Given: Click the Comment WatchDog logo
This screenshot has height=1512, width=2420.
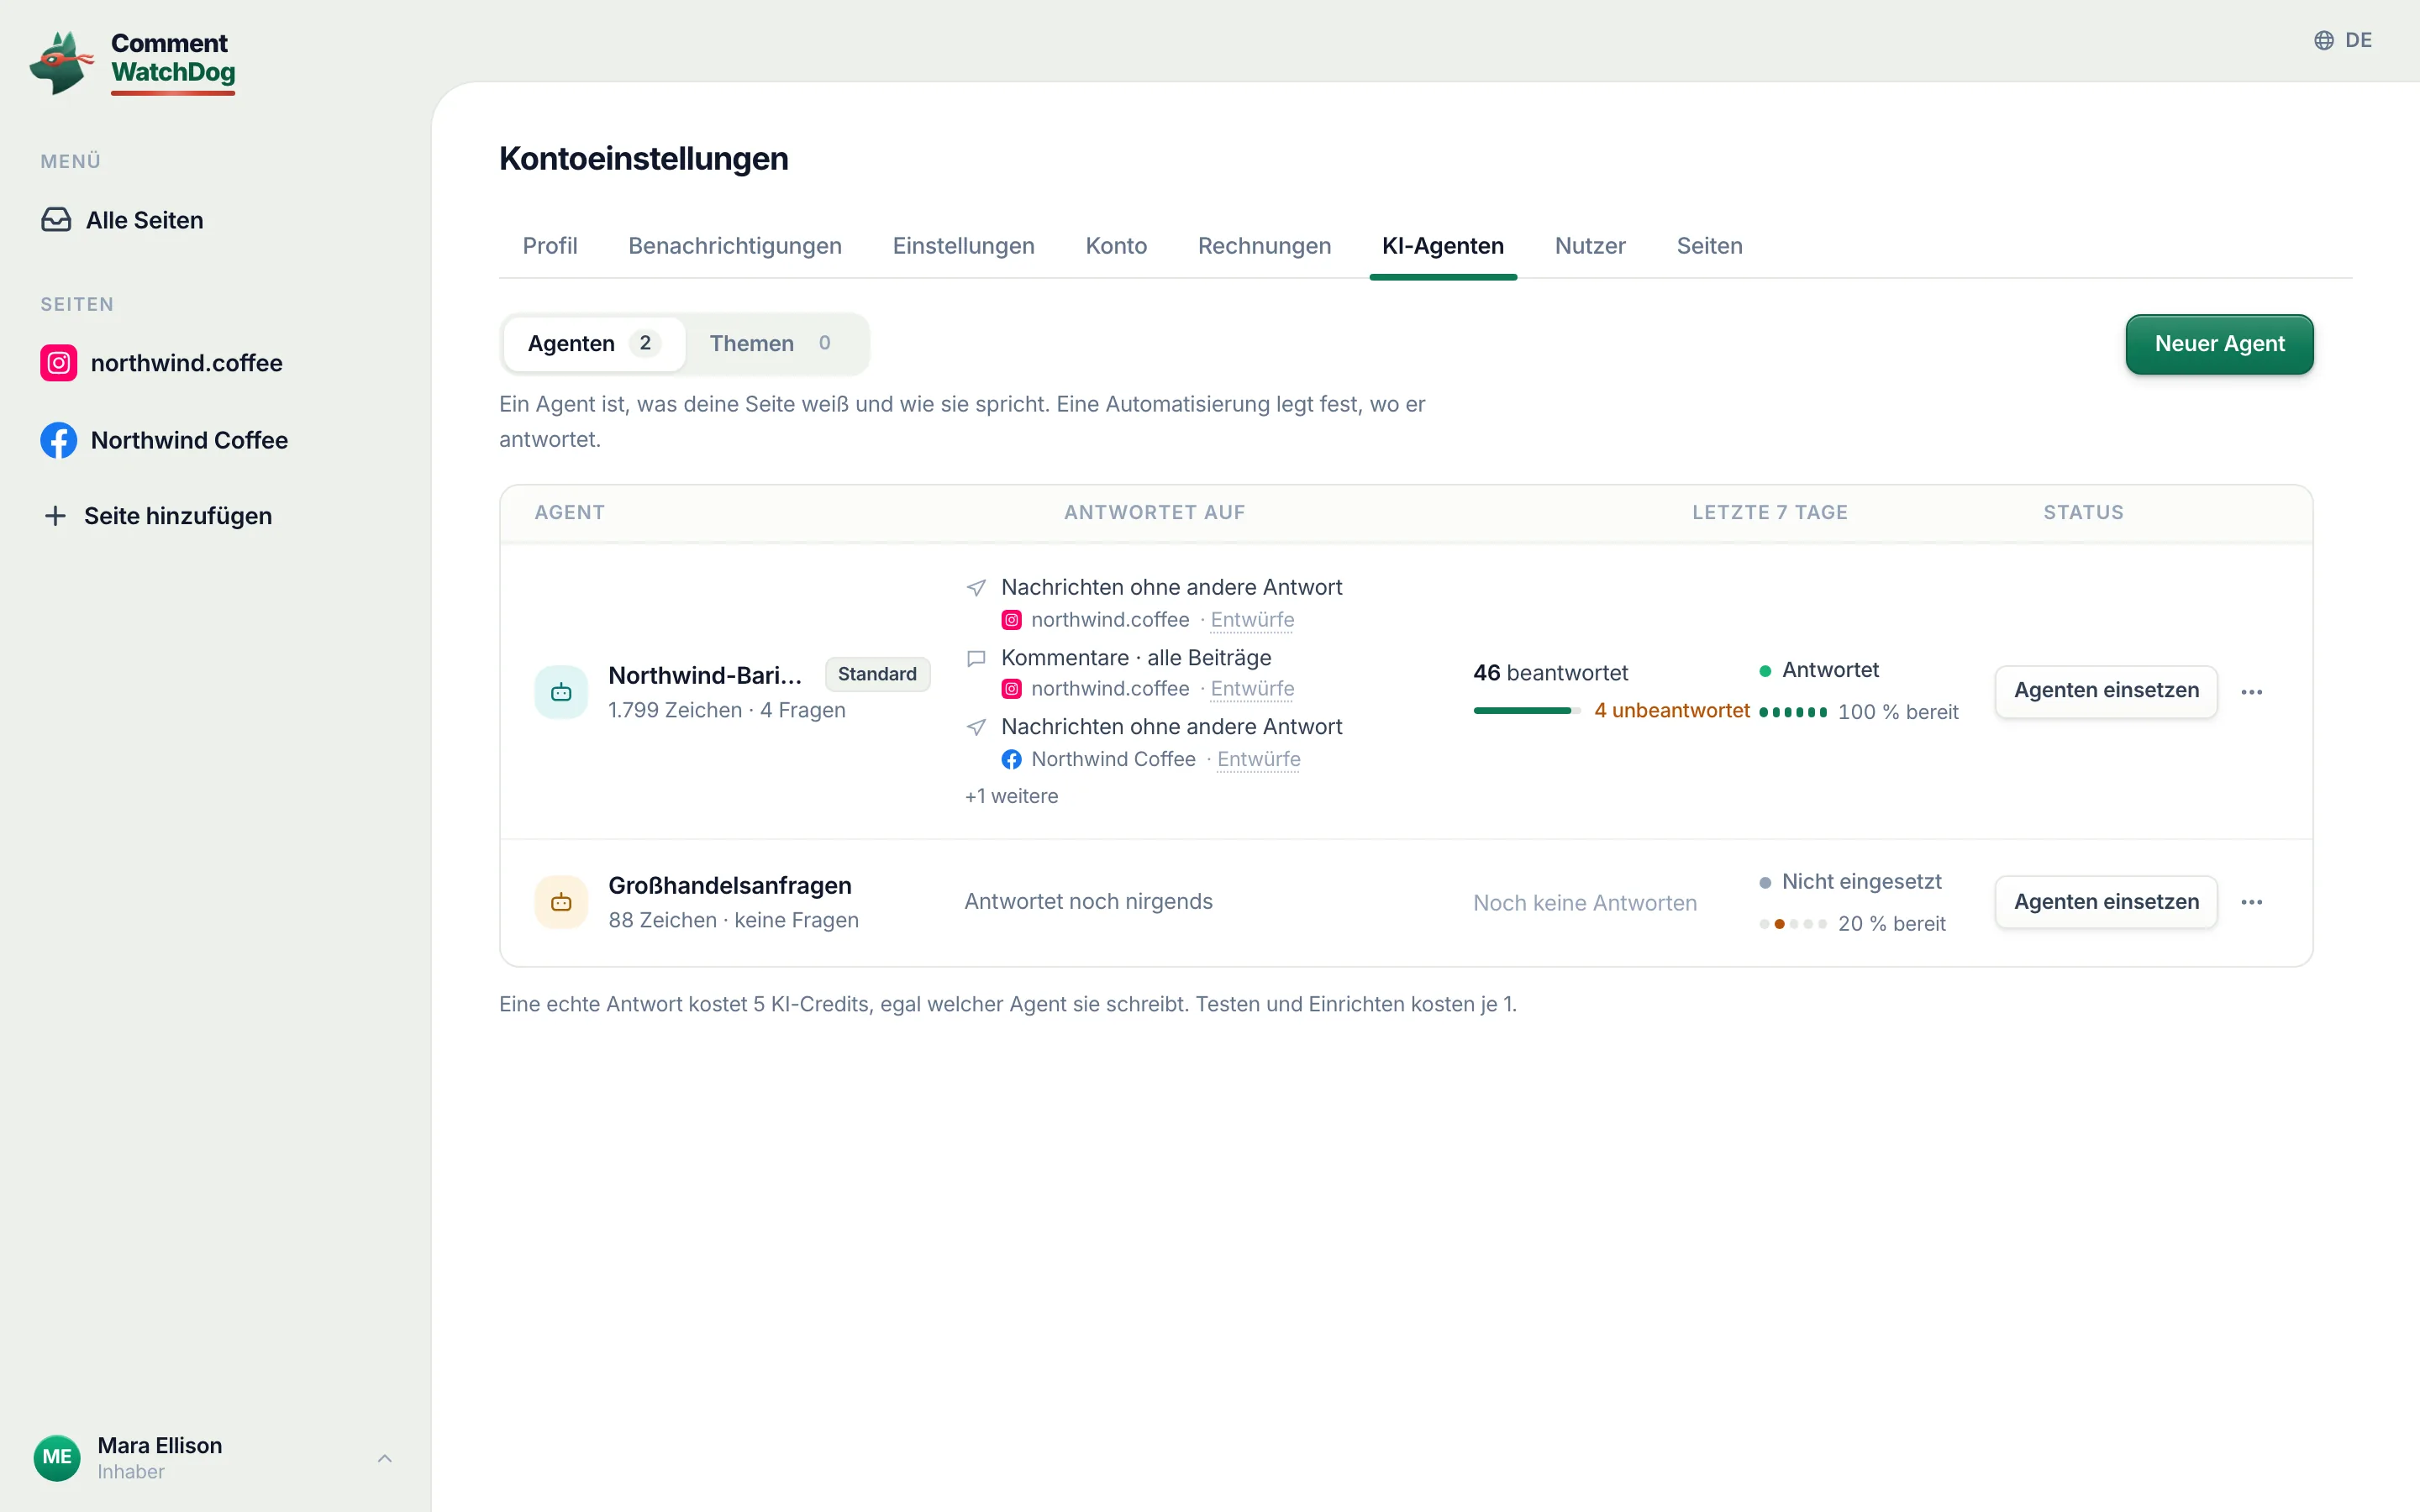Looking at the screenshot, I should coord(133,62).
